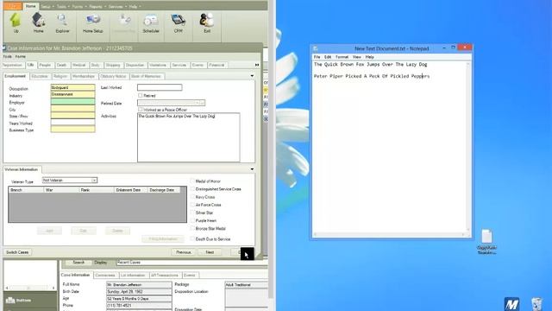Viewport: 552px width, 311px height.
Task: Open the Financial tab
Action: 216,65
